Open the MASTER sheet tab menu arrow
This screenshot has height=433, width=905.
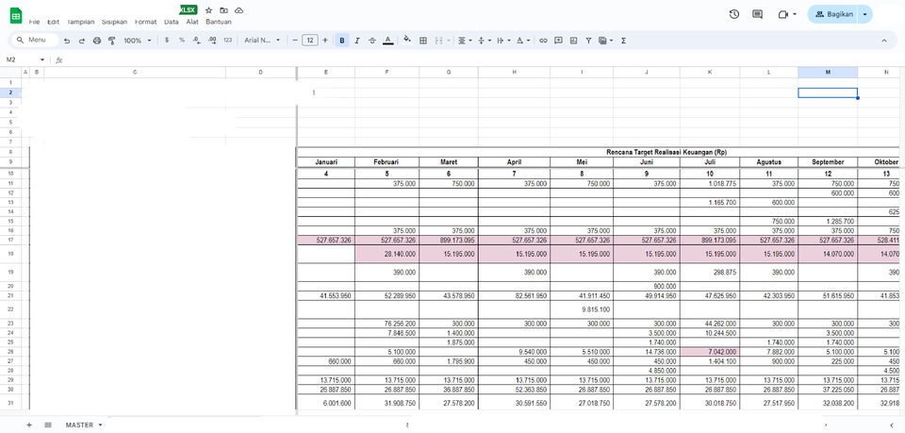point(101,425)
